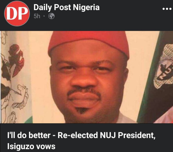Click the green flag stripe at the photo's bottom left
This screenshot has width=173, height=152.
[29, 120]
